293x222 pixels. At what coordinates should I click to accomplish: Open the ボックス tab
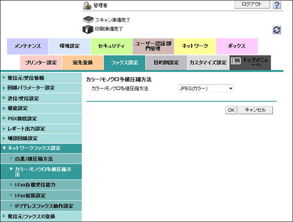click(x=237, y=46)
